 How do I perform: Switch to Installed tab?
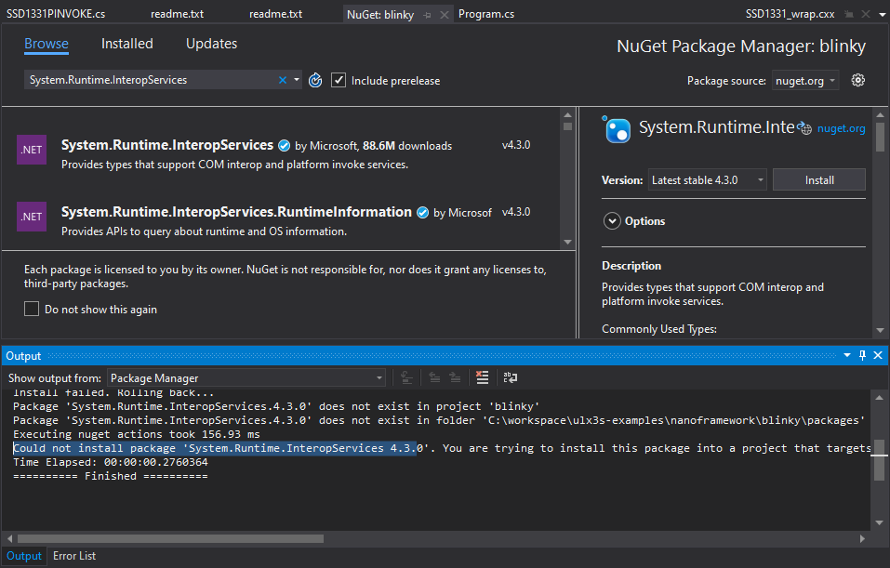[127, 44]
